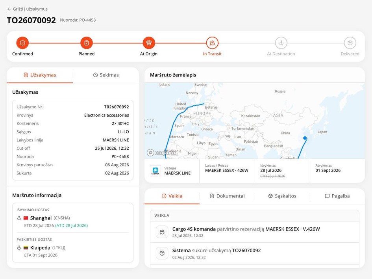The height and width of the screenshot is (279, 372).
Task: Click the MAERSK LINE shipping line value in order details
Action: point(116,140)
